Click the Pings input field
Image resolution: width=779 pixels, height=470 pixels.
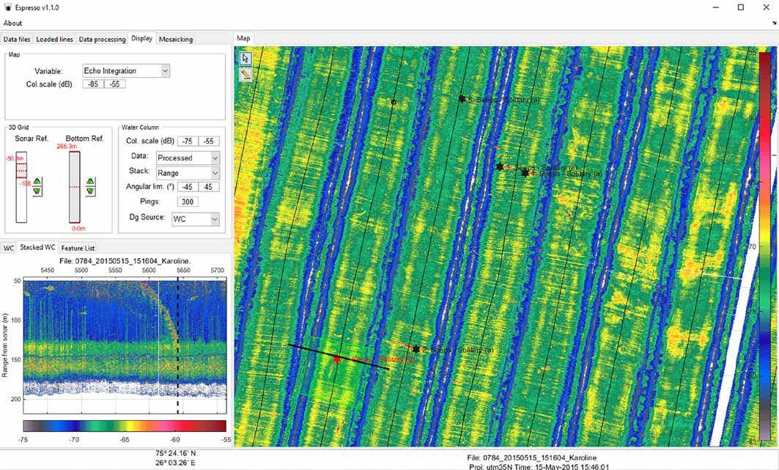click(188, 202)
